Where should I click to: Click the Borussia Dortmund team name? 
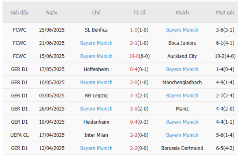pyautogui.click(x=182, y=148)
